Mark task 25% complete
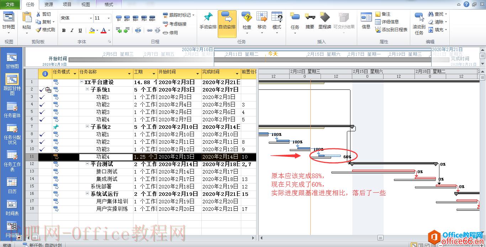Viewport: 486px width, 247px height. click(x=127, y=18)
